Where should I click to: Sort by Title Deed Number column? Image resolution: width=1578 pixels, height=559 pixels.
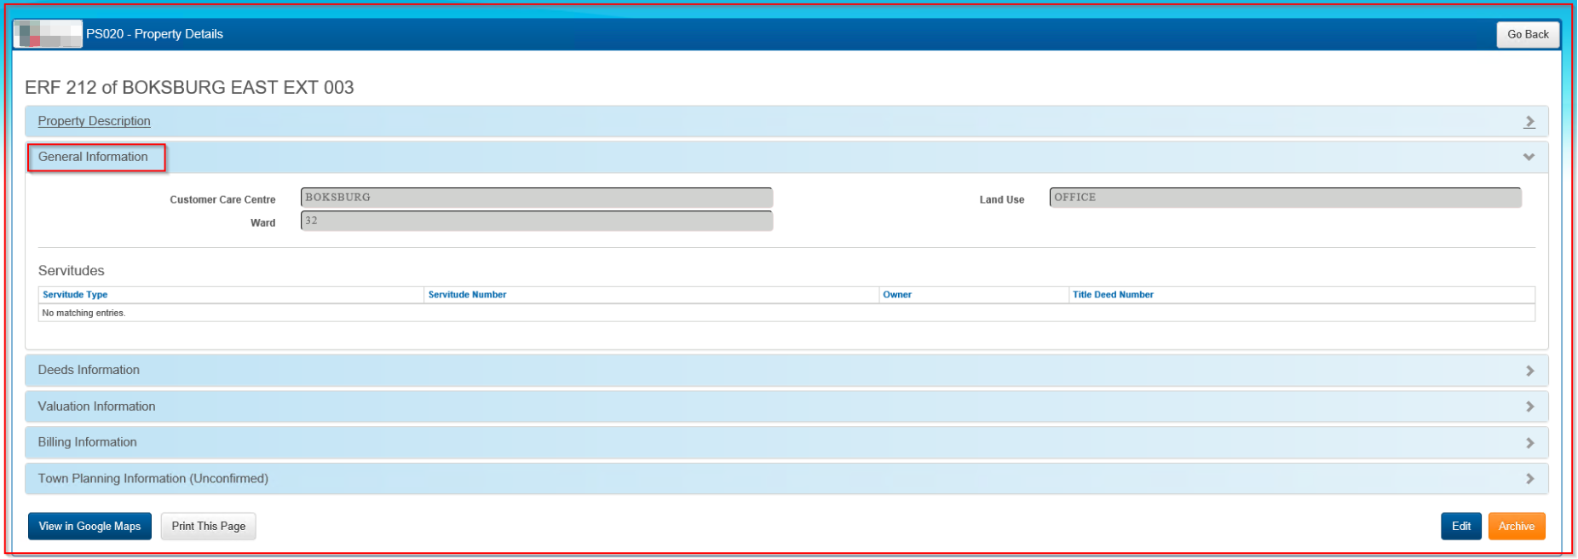click(1112, 295)
